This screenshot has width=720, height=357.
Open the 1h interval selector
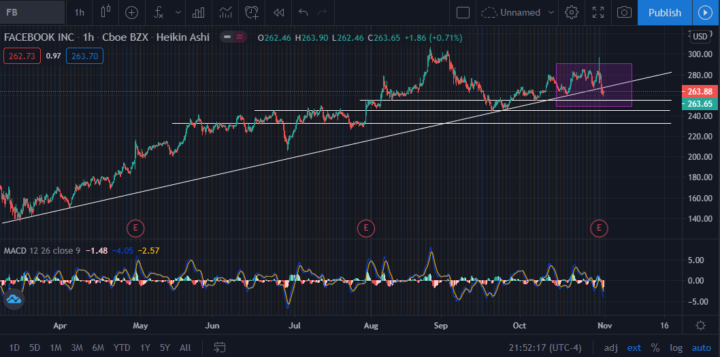[x=80, y=12]
